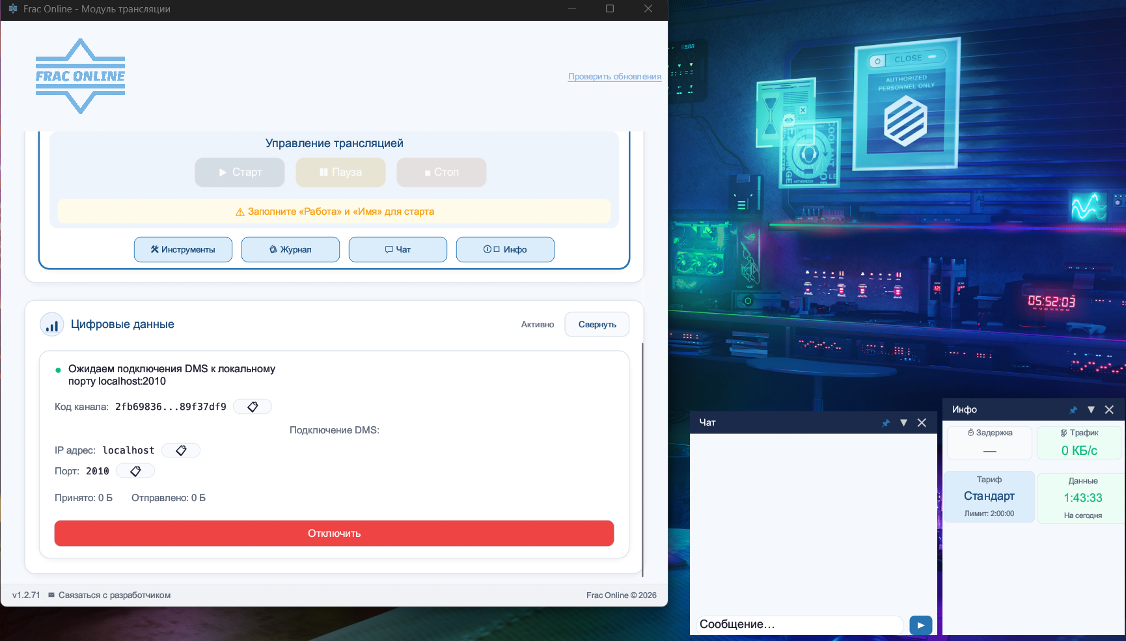
Task: Collapse Цифровые данные using Свернуть
Action: click(x=597, y=325)
